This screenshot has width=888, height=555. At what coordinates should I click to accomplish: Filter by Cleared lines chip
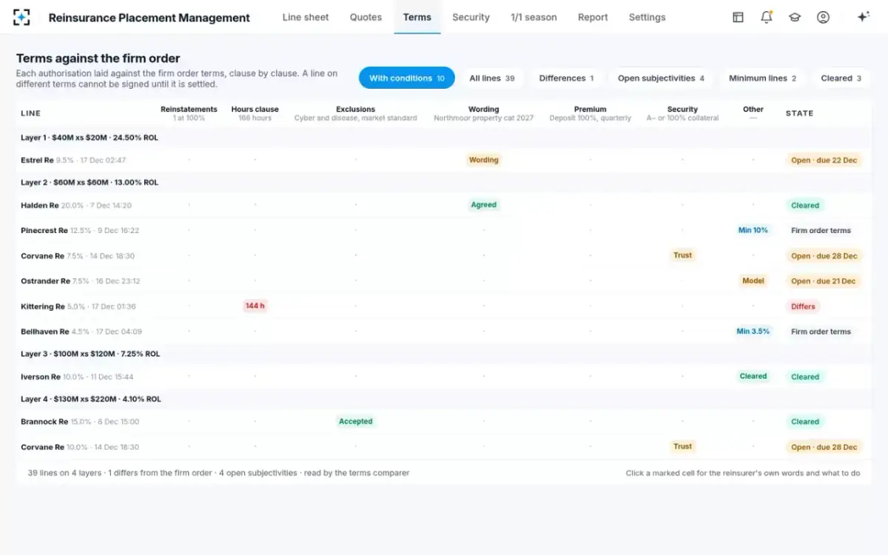coord(841,78)
